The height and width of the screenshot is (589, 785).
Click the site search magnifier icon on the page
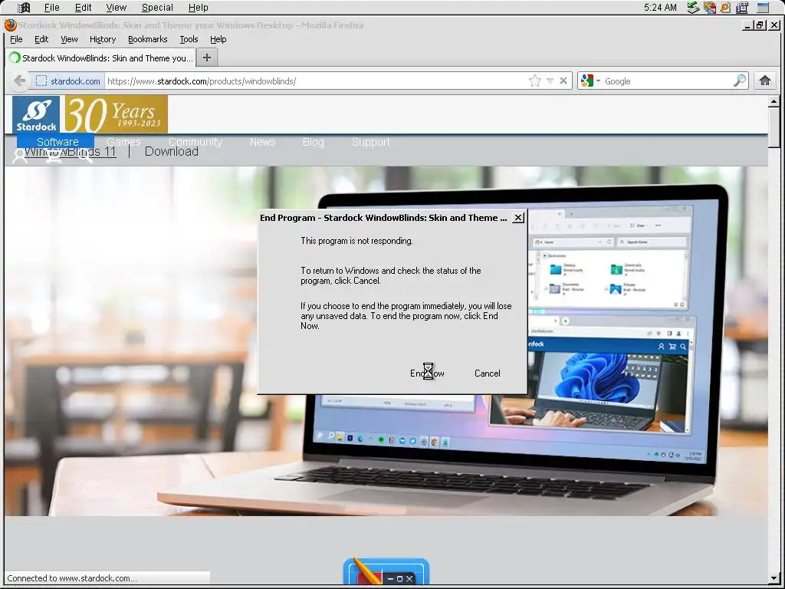pos(85,156)
